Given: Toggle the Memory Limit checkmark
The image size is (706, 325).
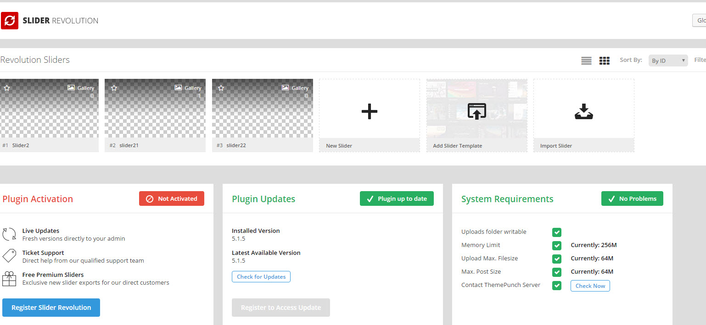Looking at the screenshot, I should [557, 246].
